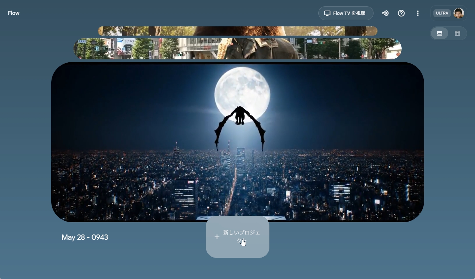This screenshot has width=475, height=279.
Task: Open Flow TV を視聴 button
Action: click(346, 13)
